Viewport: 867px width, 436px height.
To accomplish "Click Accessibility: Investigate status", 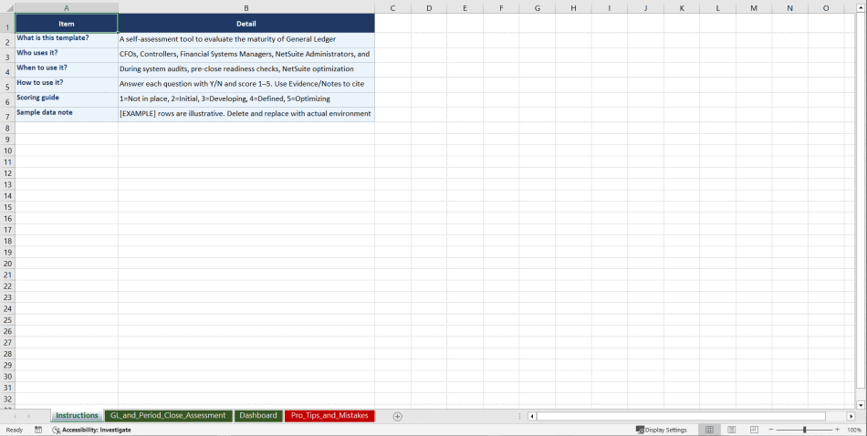I will coord(91,430).
